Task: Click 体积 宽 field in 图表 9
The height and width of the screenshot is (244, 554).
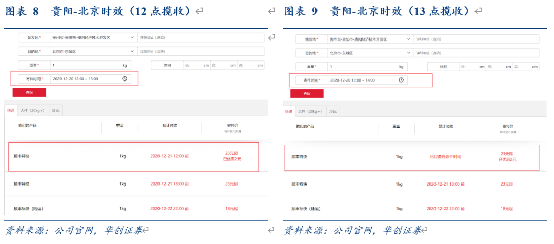Action: [499, 67]
